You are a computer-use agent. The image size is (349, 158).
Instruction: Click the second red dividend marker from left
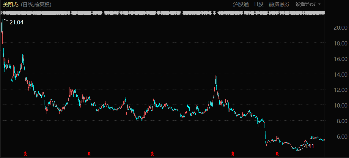click(89, 153)
